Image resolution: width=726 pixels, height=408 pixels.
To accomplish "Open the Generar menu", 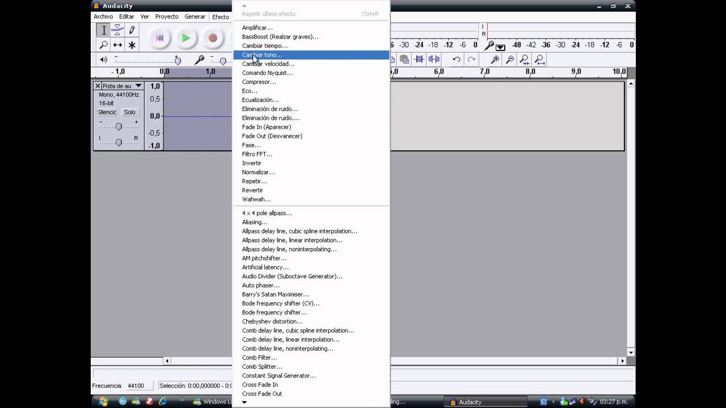I will [195, 16].
